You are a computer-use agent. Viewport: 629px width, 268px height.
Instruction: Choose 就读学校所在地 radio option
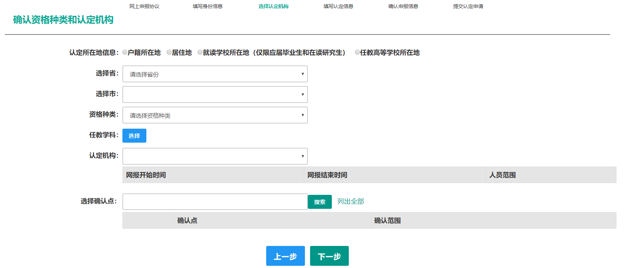[x=200, y=52]
